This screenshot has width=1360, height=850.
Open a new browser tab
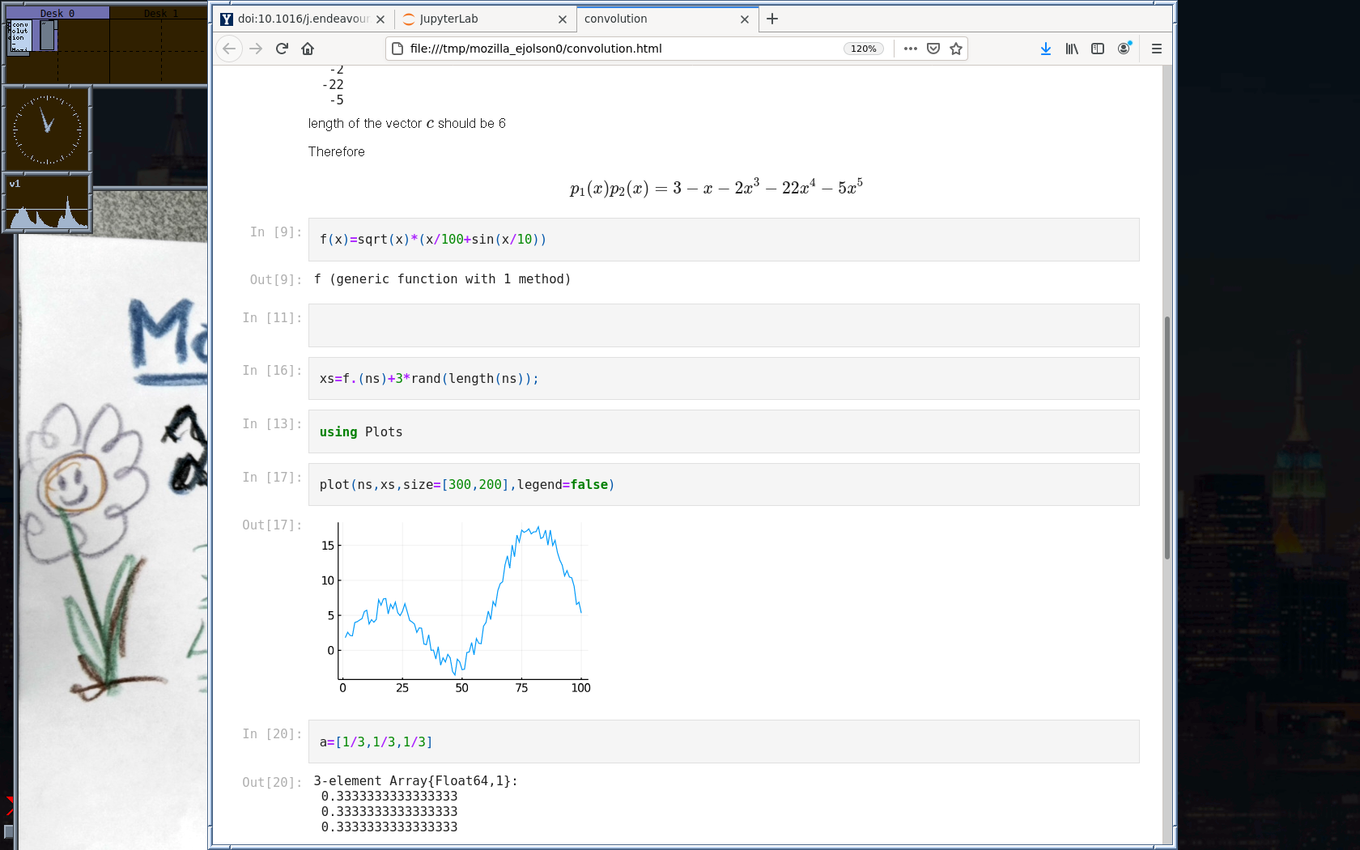(x=772, y=19)
